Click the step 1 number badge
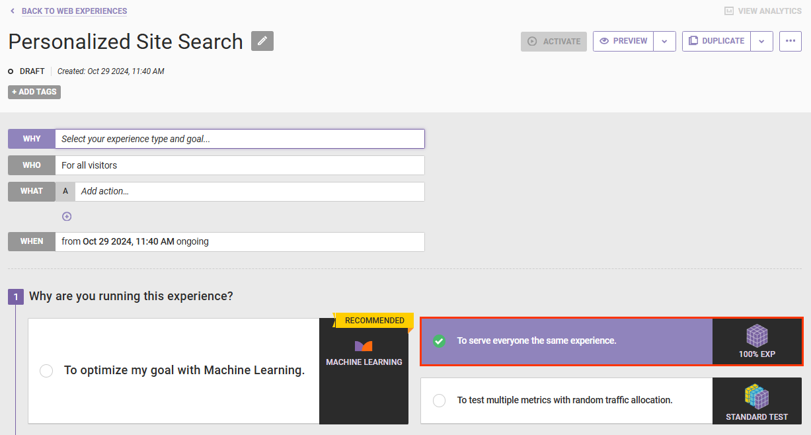The height and width of the screenshot is (435, 811). pos(16,297)
